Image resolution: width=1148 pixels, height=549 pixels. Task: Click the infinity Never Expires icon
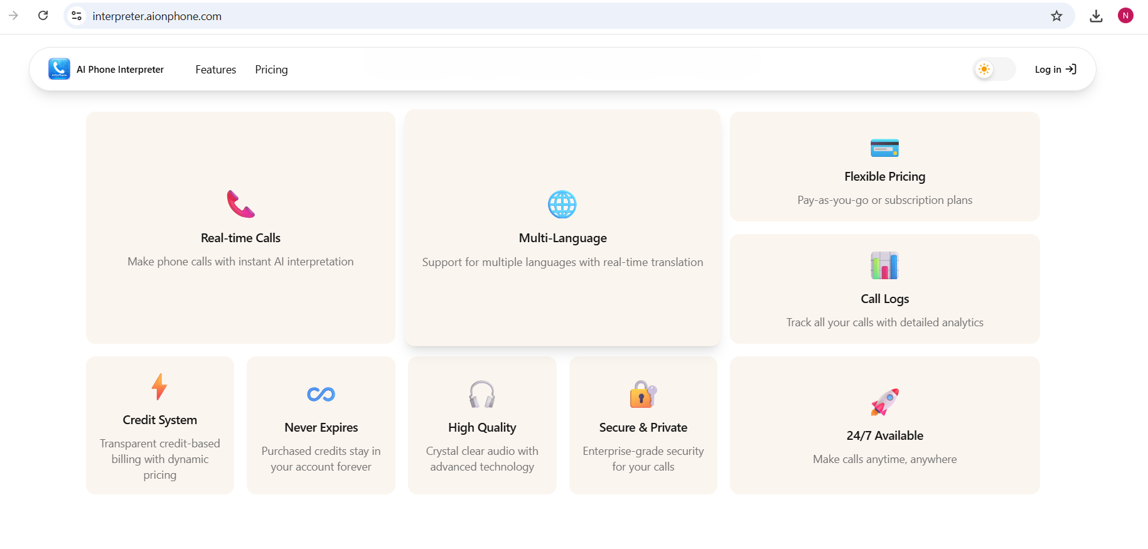coord(321,394)
